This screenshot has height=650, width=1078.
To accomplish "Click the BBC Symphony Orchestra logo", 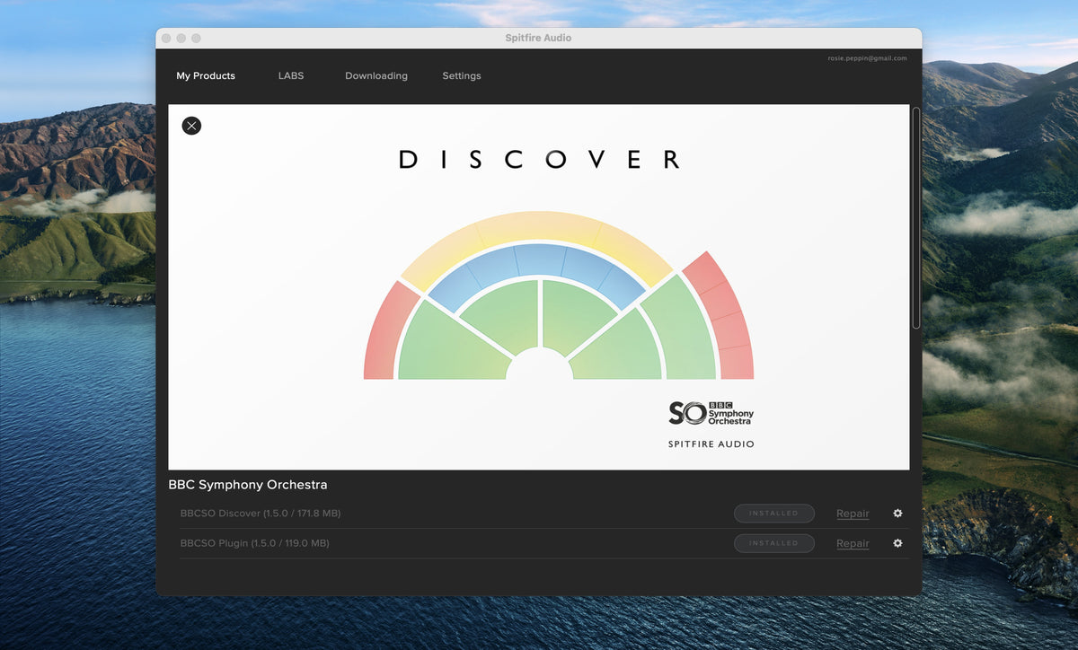I will (x=711, y=413).
